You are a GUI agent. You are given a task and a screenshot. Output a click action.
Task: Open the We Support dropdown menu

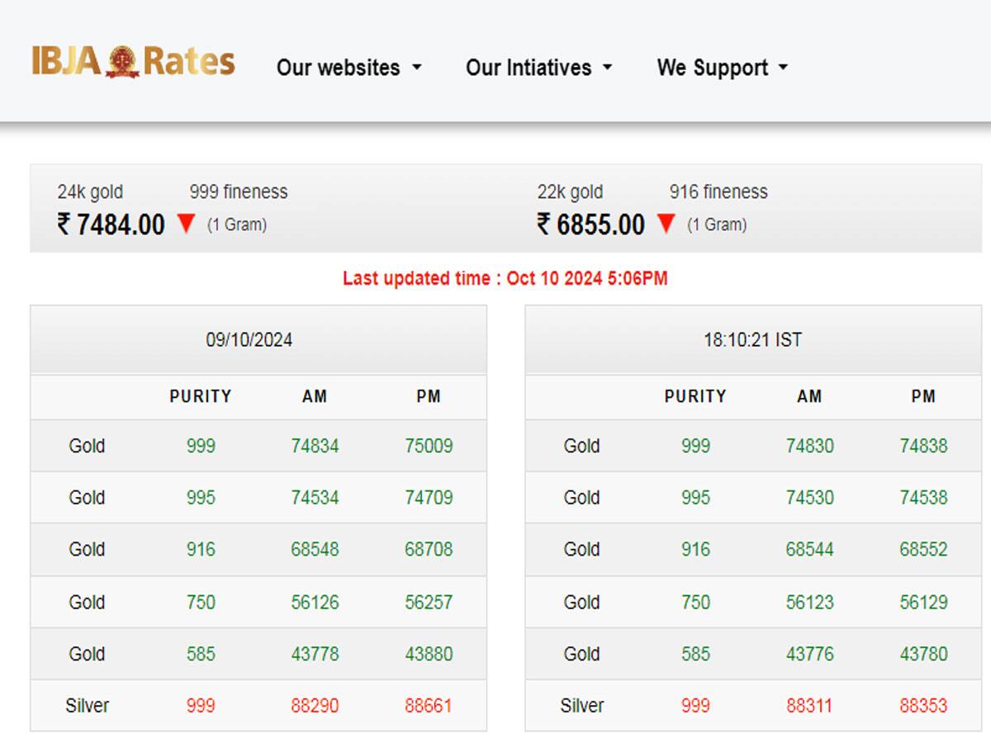click(723, 68)
